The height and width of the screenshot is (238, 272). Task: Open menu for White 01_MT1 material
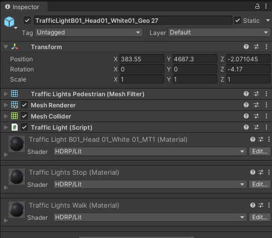pos(268,139)
